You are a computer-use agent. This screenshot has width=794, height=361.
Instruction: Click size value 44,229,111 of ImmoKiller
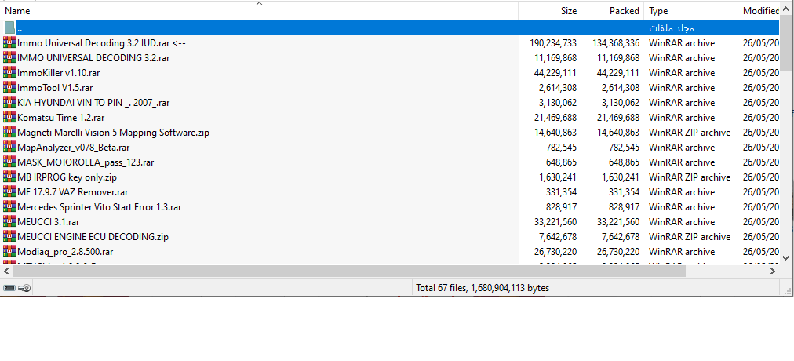(x=555, y=73)
